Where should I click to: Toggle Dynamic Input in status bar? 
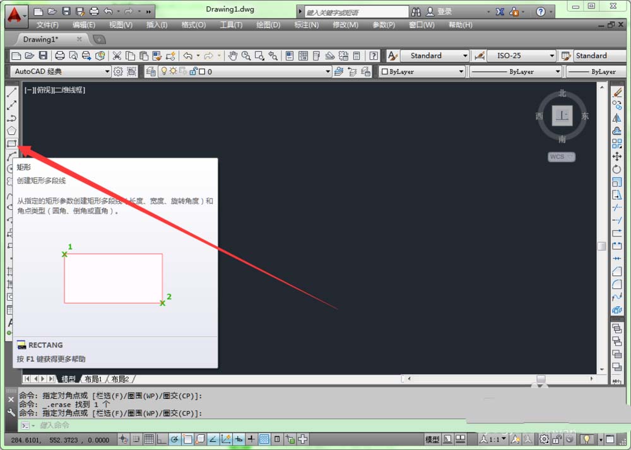[x=239, y=439]
